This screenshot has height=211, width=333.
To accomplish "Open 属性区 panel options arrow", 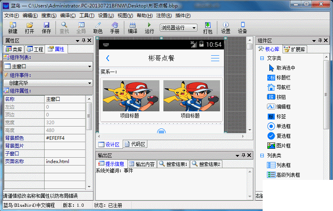I will (77, 40).
